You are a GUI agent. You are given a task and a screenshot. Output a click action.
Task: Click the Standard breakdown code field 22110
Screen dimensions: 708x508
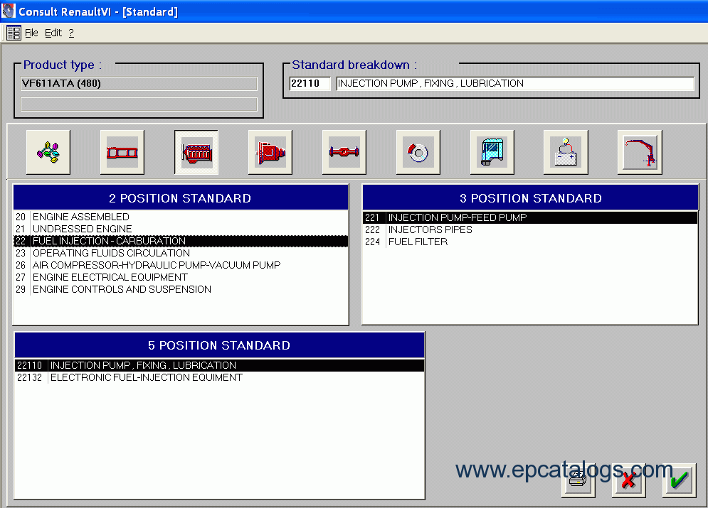(310, 83)
